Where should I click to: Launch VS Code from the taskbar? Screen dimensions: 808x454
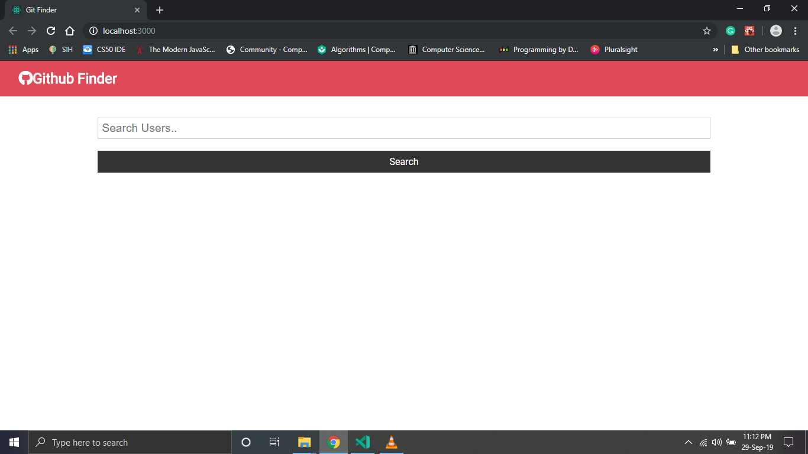(363, 442)
